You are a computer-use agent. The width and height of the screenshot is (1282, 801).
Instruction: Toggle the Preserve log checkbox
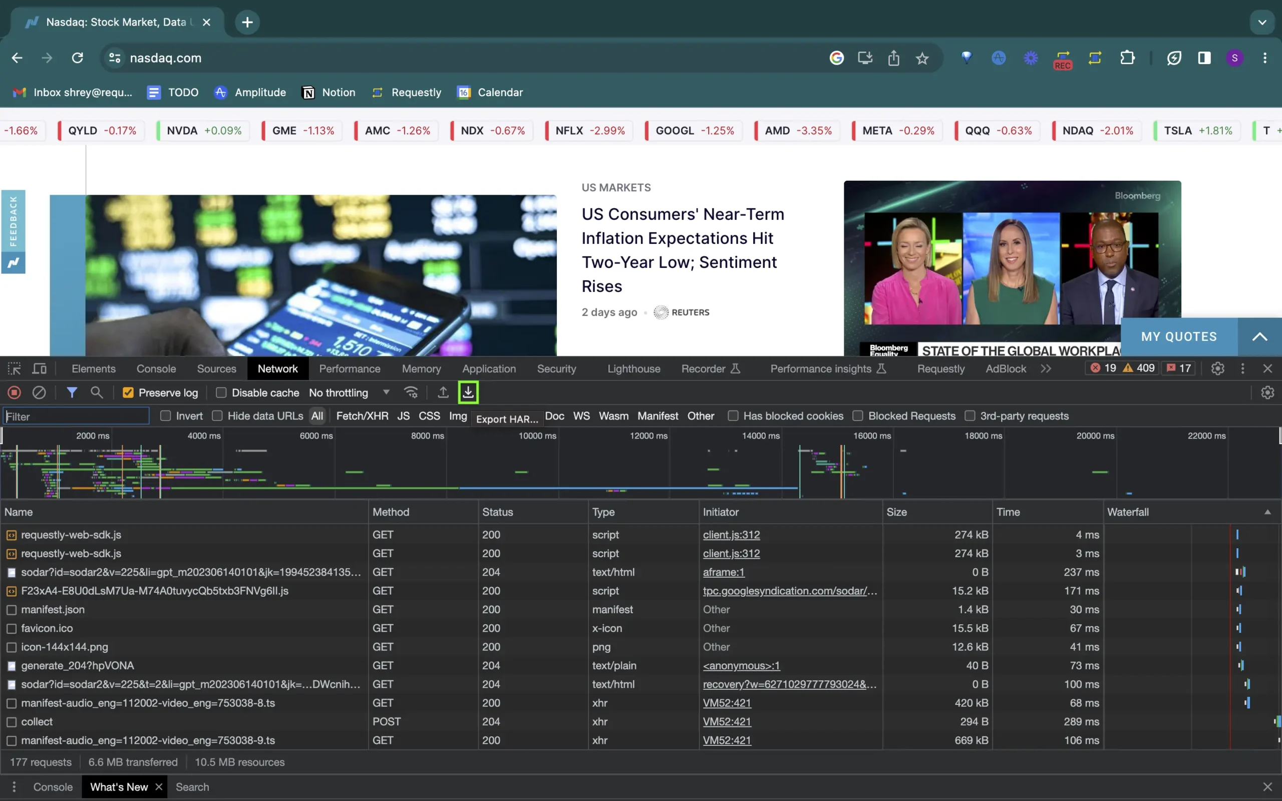[128, 392]
